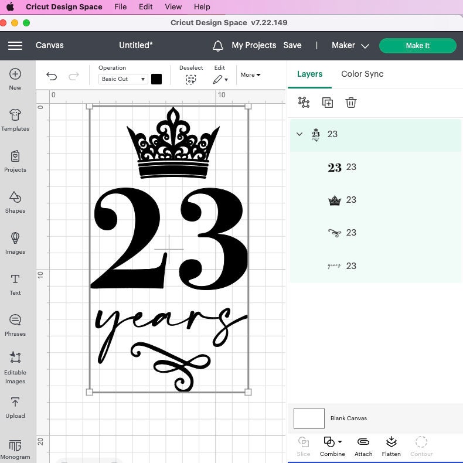Click the Upload icon
Screen dimensions: 463x463
[15, 402]
